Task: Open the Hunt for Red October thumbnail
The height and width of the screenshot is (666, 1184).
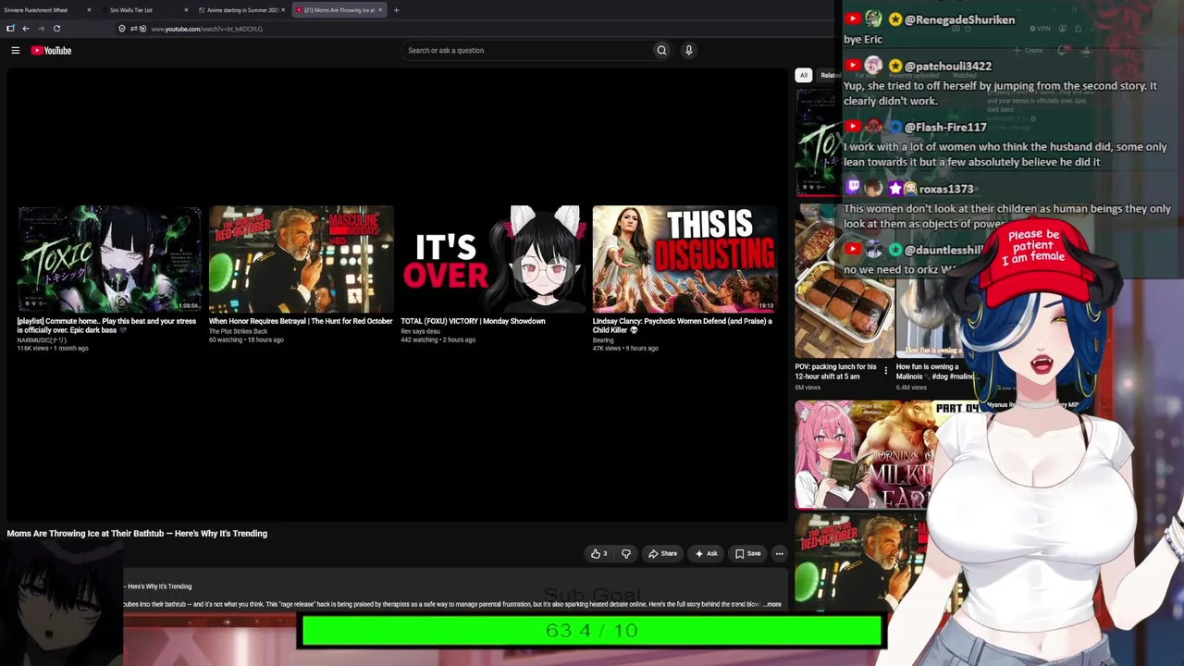Action: point(301,259)
